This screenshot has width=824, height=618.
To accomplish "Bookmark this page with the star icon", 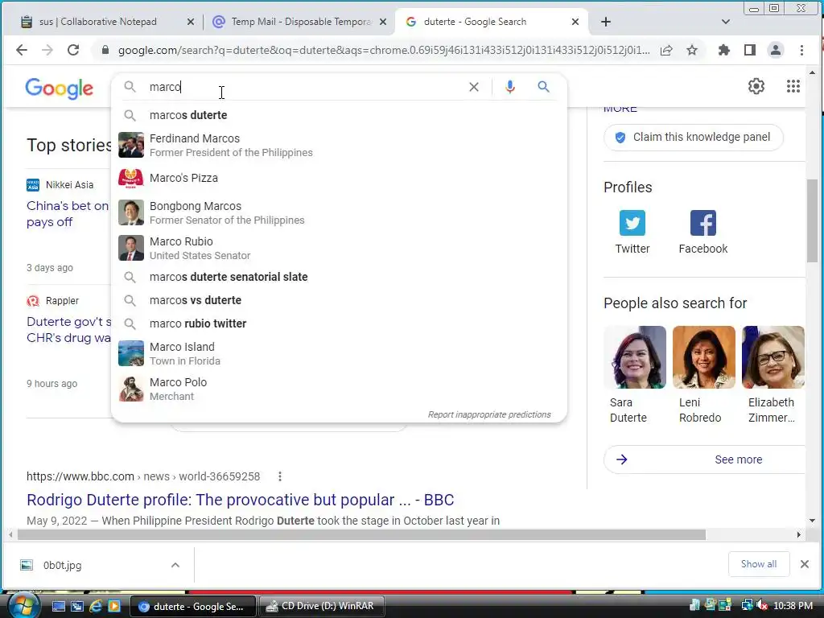I will [692, 50].
